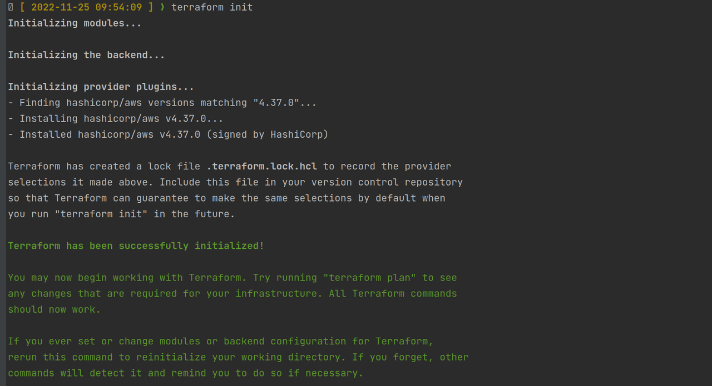
Task: Click the "should now work." line
Action: point(55,309)
